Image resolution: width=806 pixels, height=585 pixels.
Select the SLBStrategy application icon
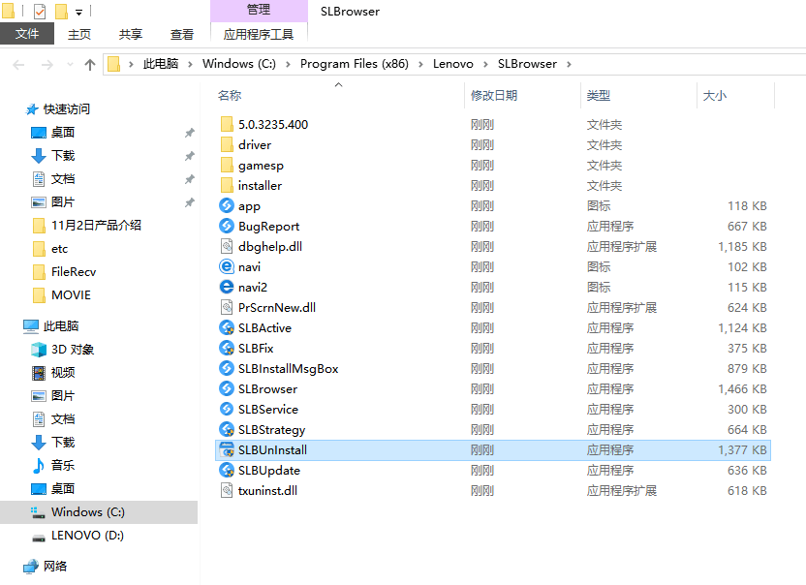point(226,429)
